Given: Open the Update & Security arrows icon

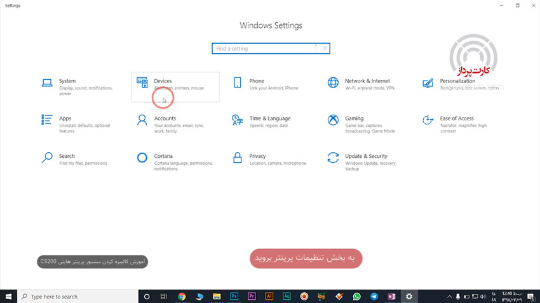Looking at the screenshot, I should [x=333, y=157].
